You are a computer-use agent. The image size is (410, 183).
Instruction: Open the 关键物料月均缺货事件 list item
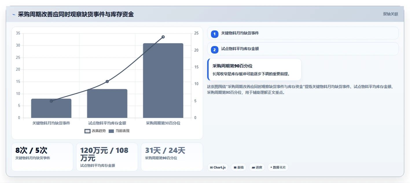pos(303,33)
